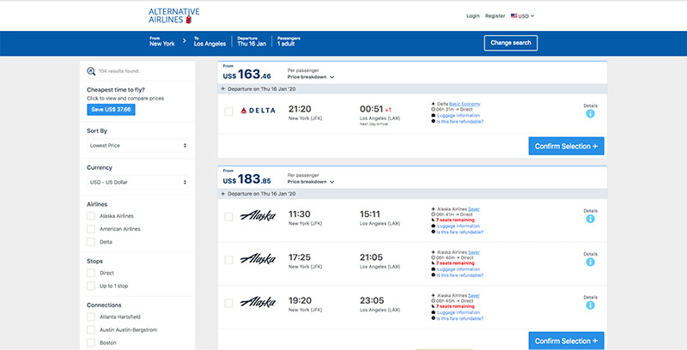
Task: Click the Delta airline logo
Action: (258, 111)
